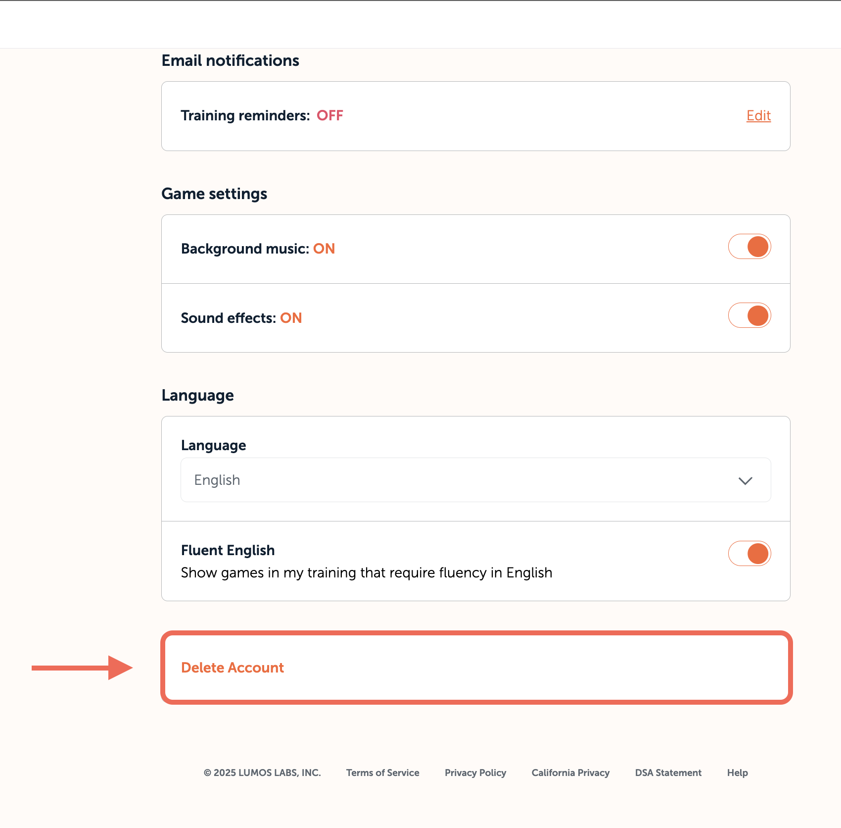Toggle the Background music switch off
841x828 pixels.
point(749,247)
